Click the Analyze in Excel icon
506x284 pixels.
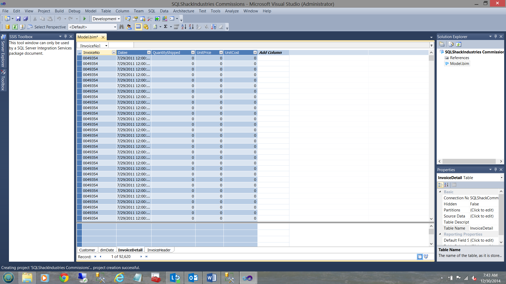click(15, 27)
